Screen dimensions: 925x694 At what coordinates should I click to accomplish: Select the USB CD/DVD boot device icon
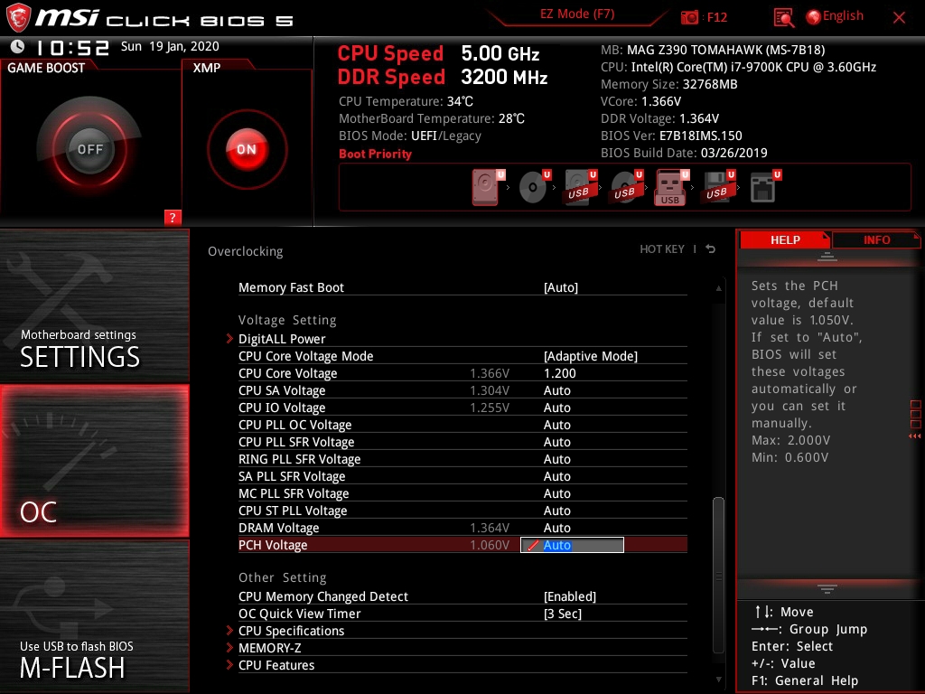tap(626, 187)
